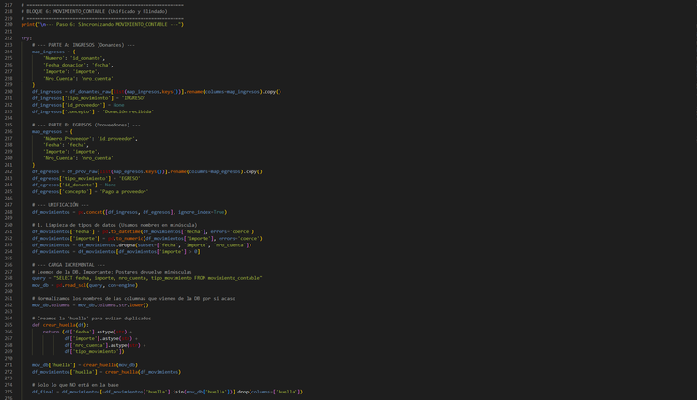Click 'def crear_huella(df):' function definition
Viewport: 697px width, 400px height.
[62, 324]
